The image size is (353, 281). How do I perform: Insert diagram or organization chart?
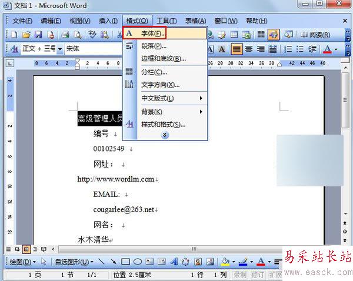pos(185,262)
